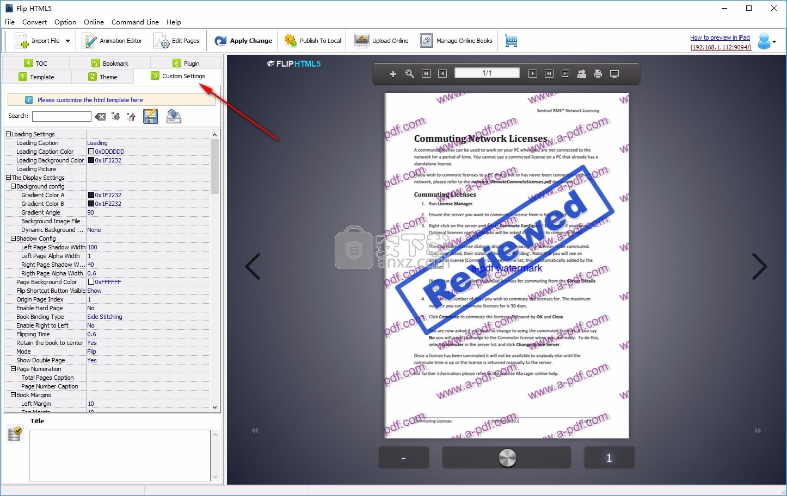
Task: Open the Option menu
Action: tap(65, 22)
